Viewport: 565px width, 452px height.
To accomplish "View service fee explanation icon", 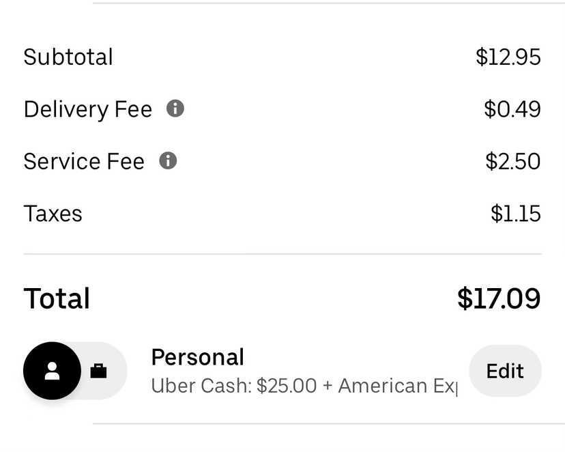I will point(168,161).
